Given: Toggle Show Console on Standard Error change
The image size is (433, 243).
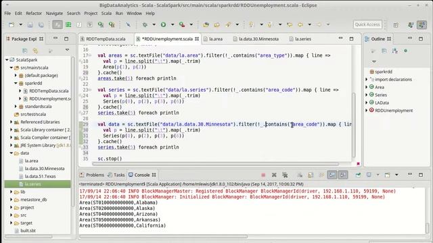Looking at the screenshot, I should click(x=343, y=175).
